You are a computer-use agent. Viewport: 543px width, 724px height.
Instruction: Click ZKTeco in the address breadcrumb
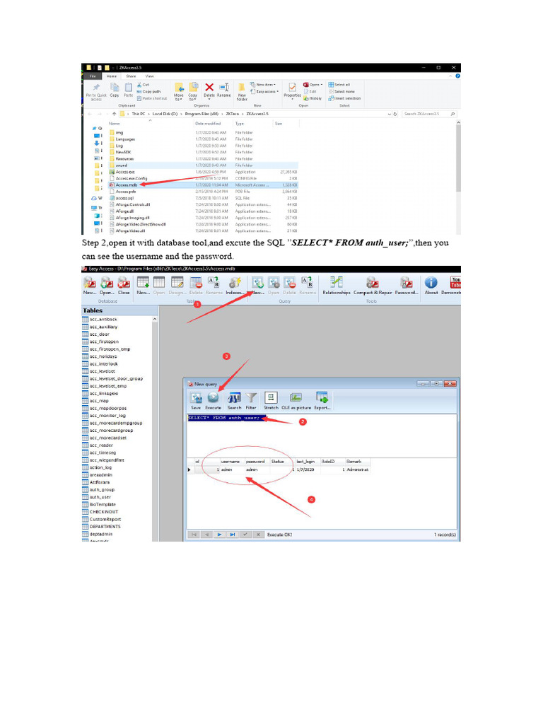tap(232, 114)
